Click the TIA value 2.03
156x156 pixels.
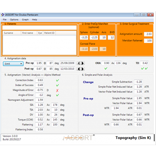(x=39, y=110)
